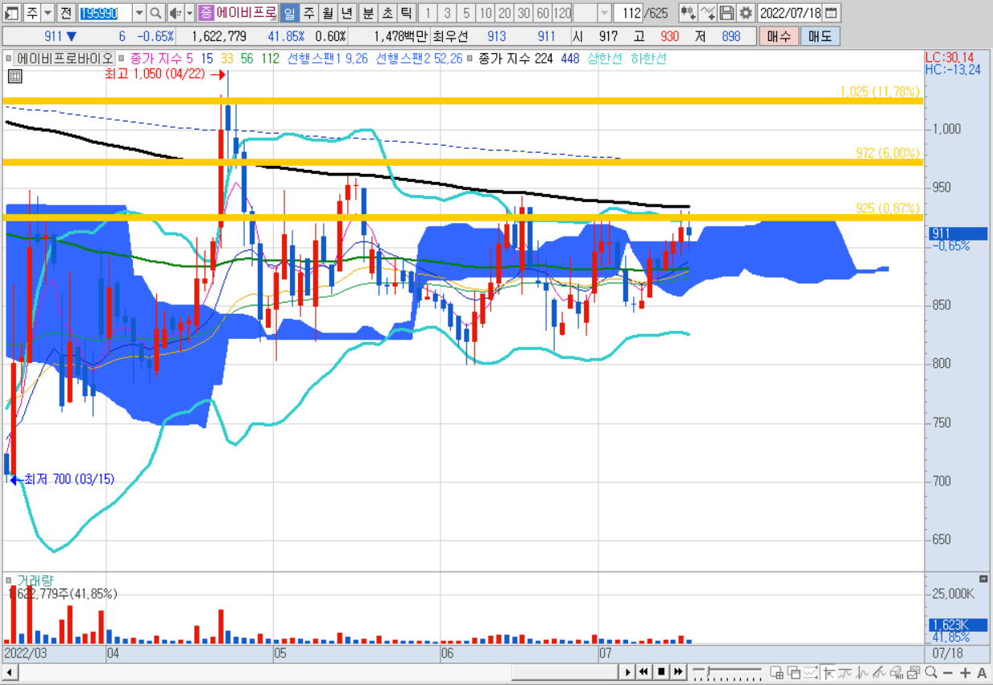Click the 'A' text icon at bottom-right
The height and width of the screenshot is (685, 993).
click(982, 673)
